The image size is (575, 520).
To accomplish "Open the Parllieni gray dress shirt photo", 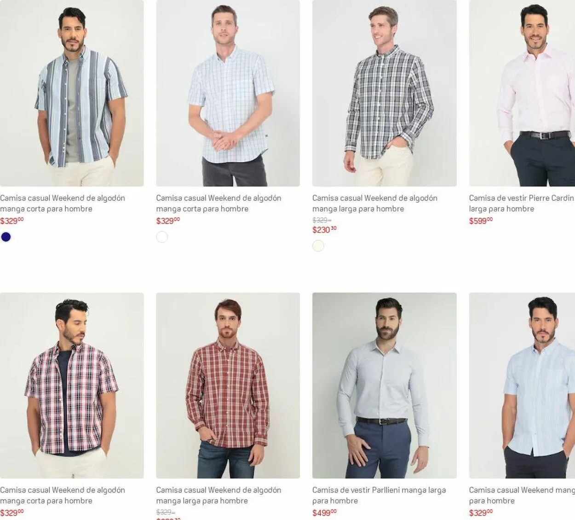I will (x=385, y=386).
